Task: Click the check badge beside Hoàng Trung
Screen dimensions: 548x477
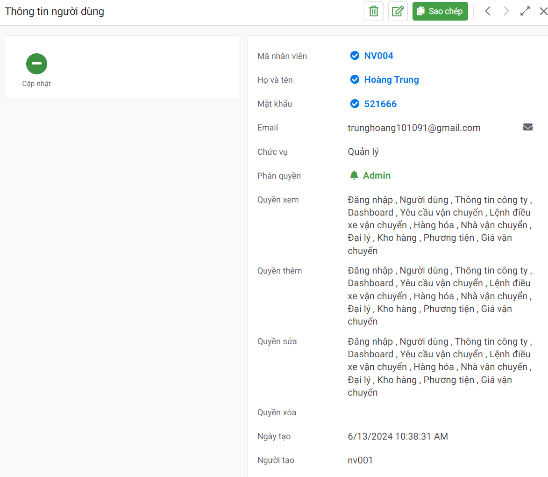Action: click(x=355, y=79)
